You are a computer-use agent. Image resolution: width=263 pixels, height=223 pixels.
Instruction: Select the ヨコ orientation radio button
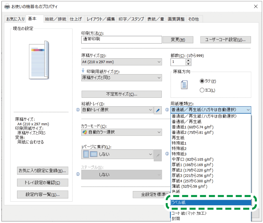coord(202,90)
